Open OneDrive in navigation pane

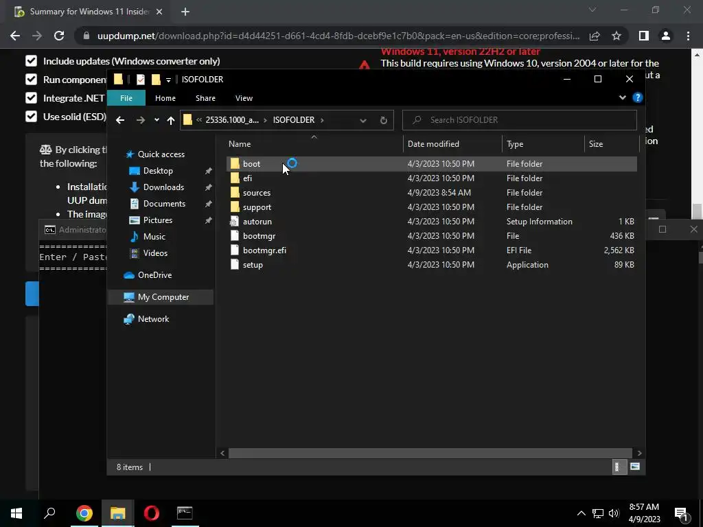154,275
